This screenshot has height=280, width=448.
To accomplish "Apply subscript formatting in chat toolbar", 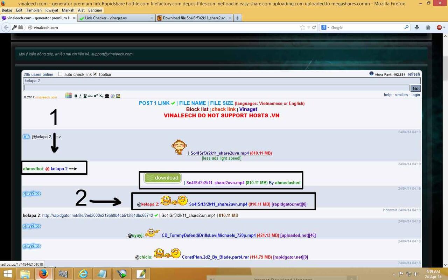I will click(101, 96).
